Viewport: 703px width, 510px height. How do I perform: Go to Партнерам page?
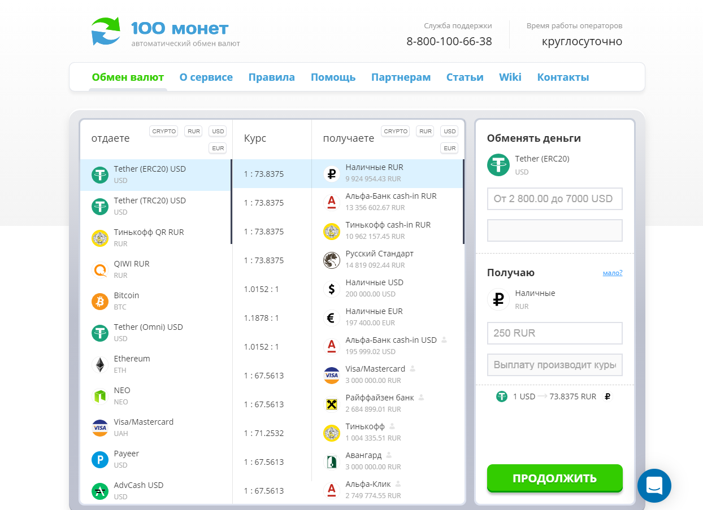click(x=401, y=77)
